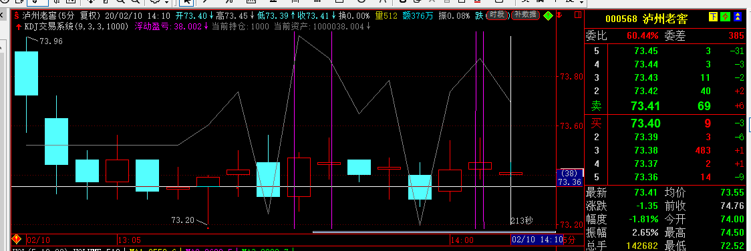Click the horizontal chart scrollbar above time axis
751x251 pixels.
434,232
